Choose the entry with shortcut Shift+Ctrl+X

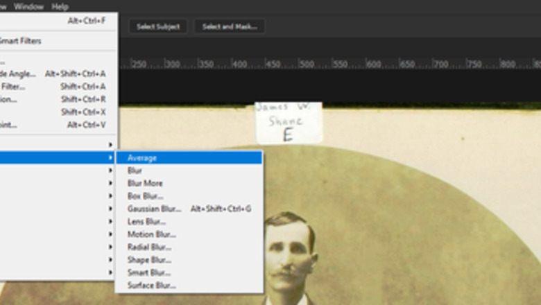coord(58,112)
